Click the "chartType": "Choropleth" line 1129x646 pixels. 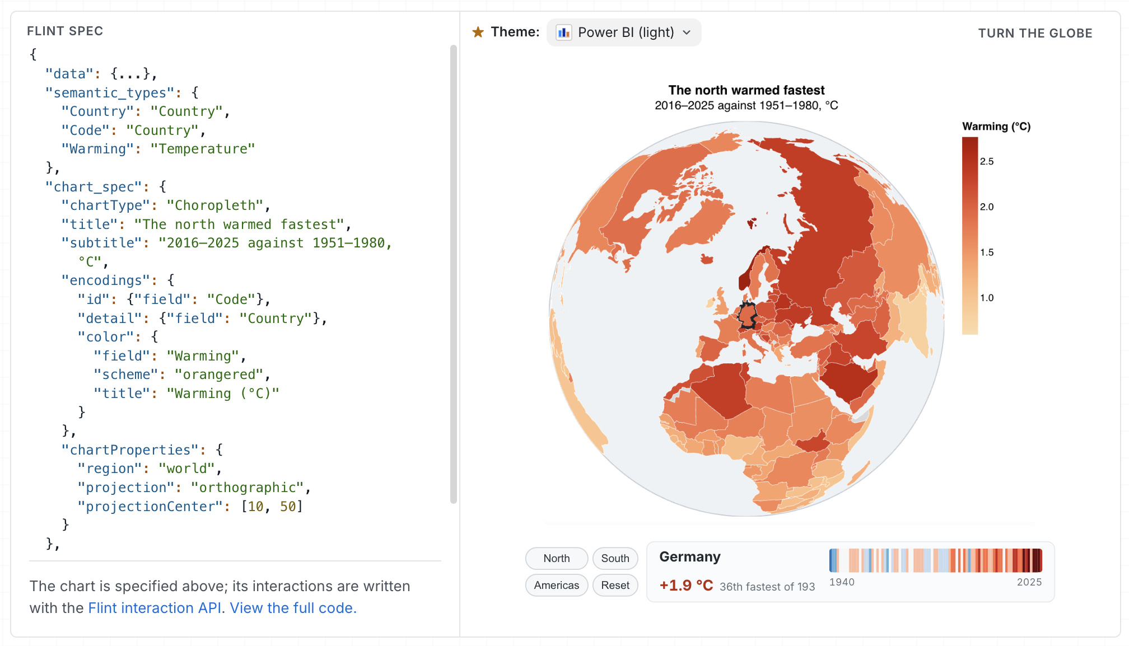pos(166,205)
